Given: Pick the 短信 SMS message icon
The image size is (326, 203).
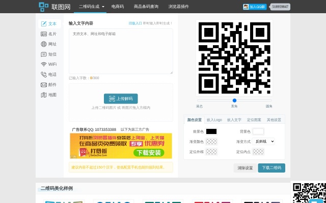Looking at the screenshot, I should (x=44, y=54).
